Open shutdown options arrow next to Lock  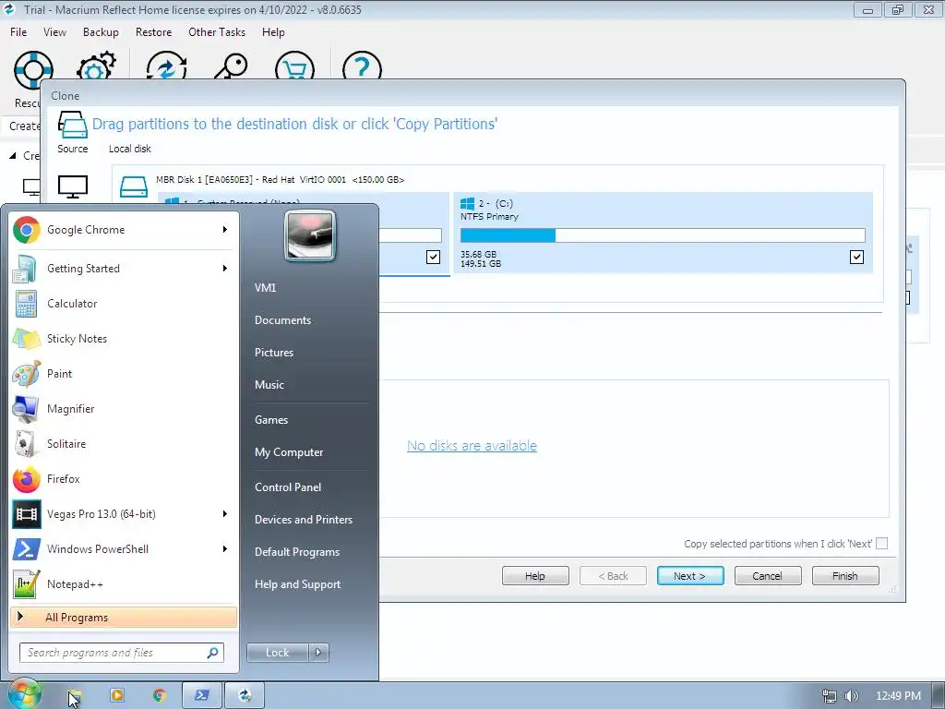click(x=318, y=653)
